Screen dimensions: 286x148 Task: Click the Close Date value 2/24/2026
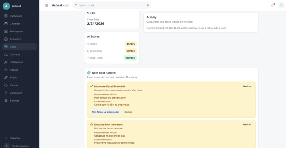pyautogui.click(x=95, y=24)
